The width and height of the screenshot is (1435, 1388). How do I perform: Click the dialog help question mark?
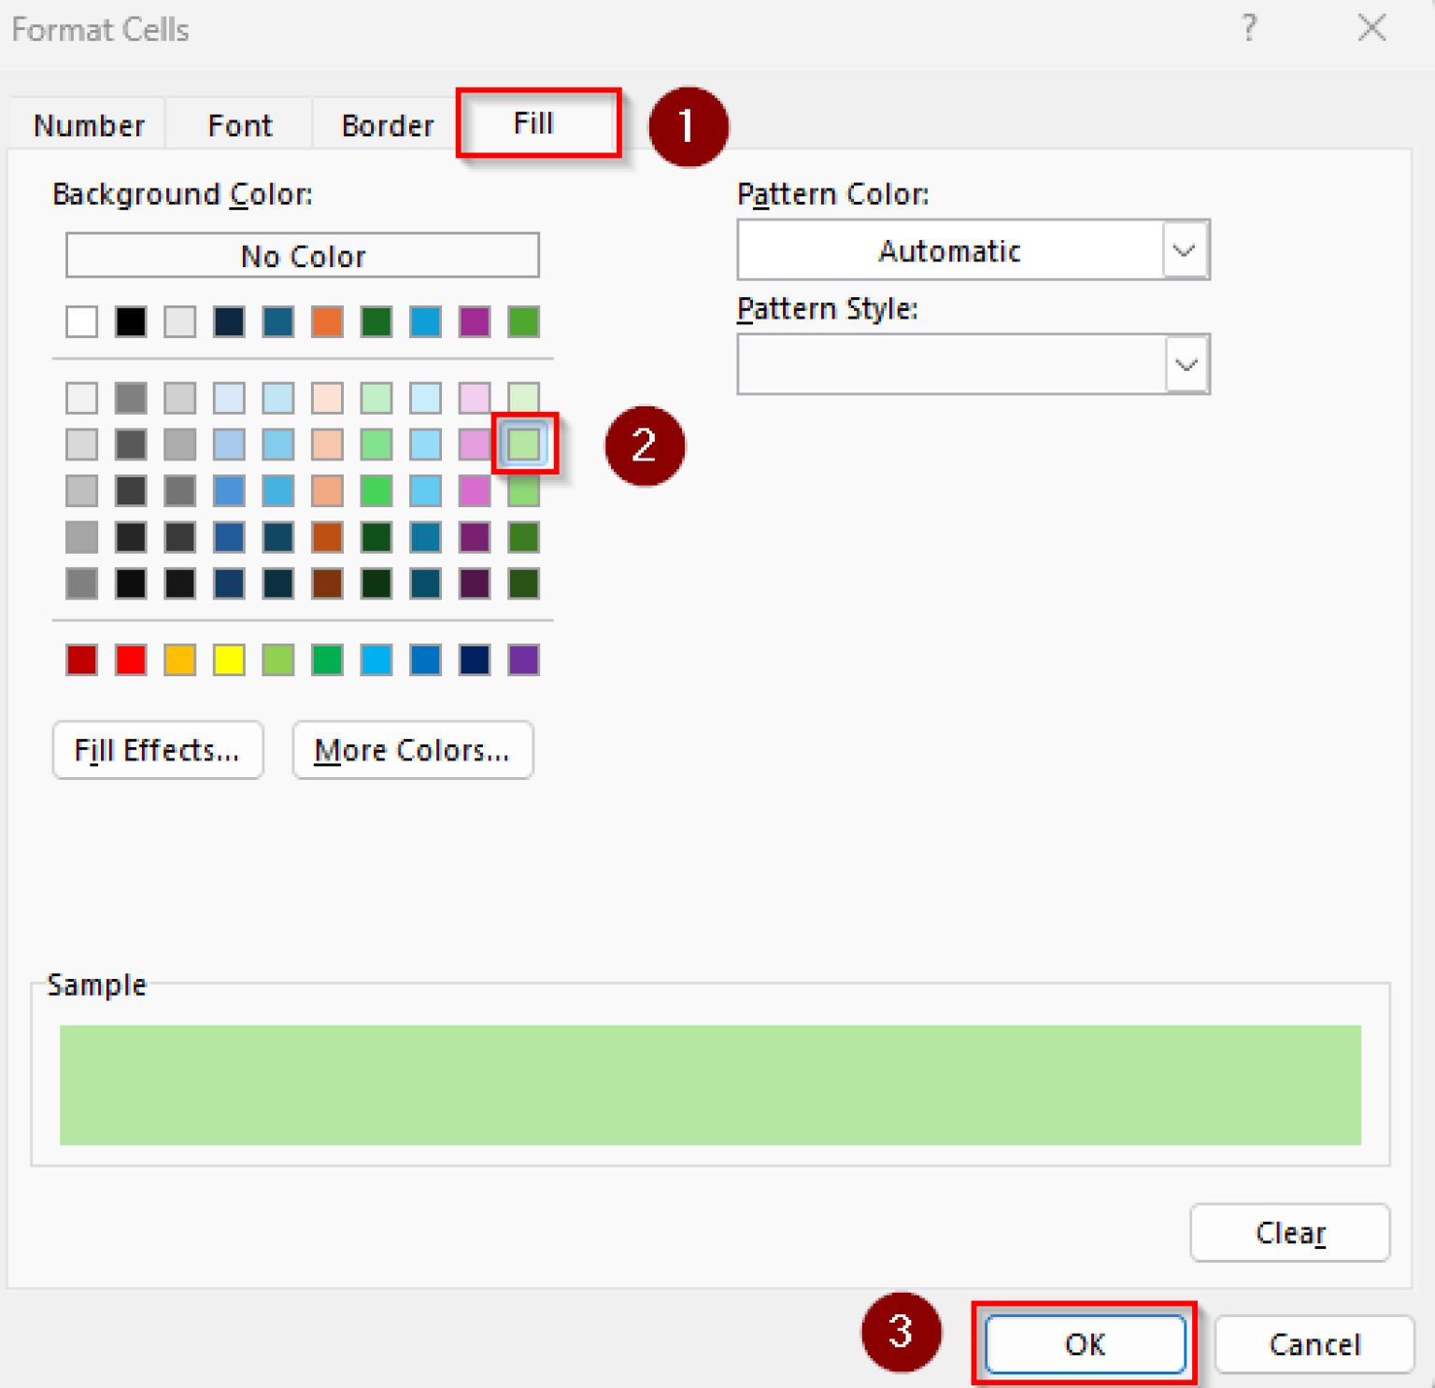pyautogui.click(x=1249, y=28)
